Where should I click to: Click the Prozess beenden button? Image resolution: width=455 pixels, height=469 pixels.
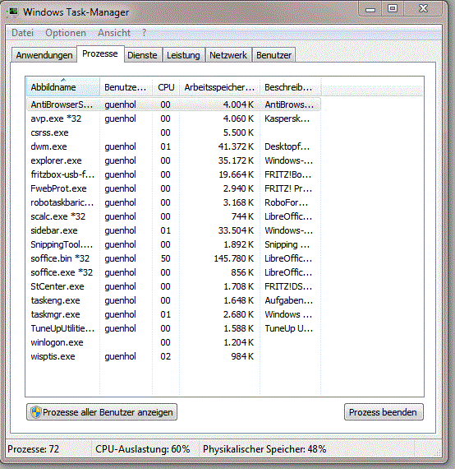click(384, 412)
